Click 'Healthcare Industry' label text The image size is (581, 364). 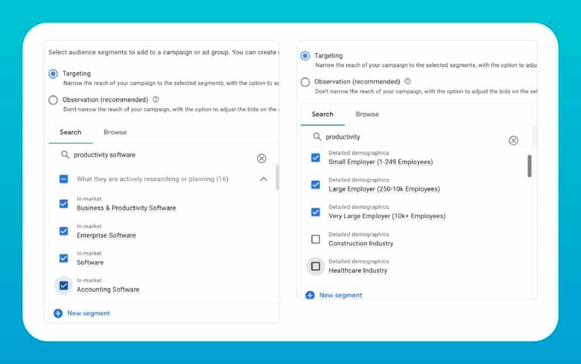(x=358, y=271)
